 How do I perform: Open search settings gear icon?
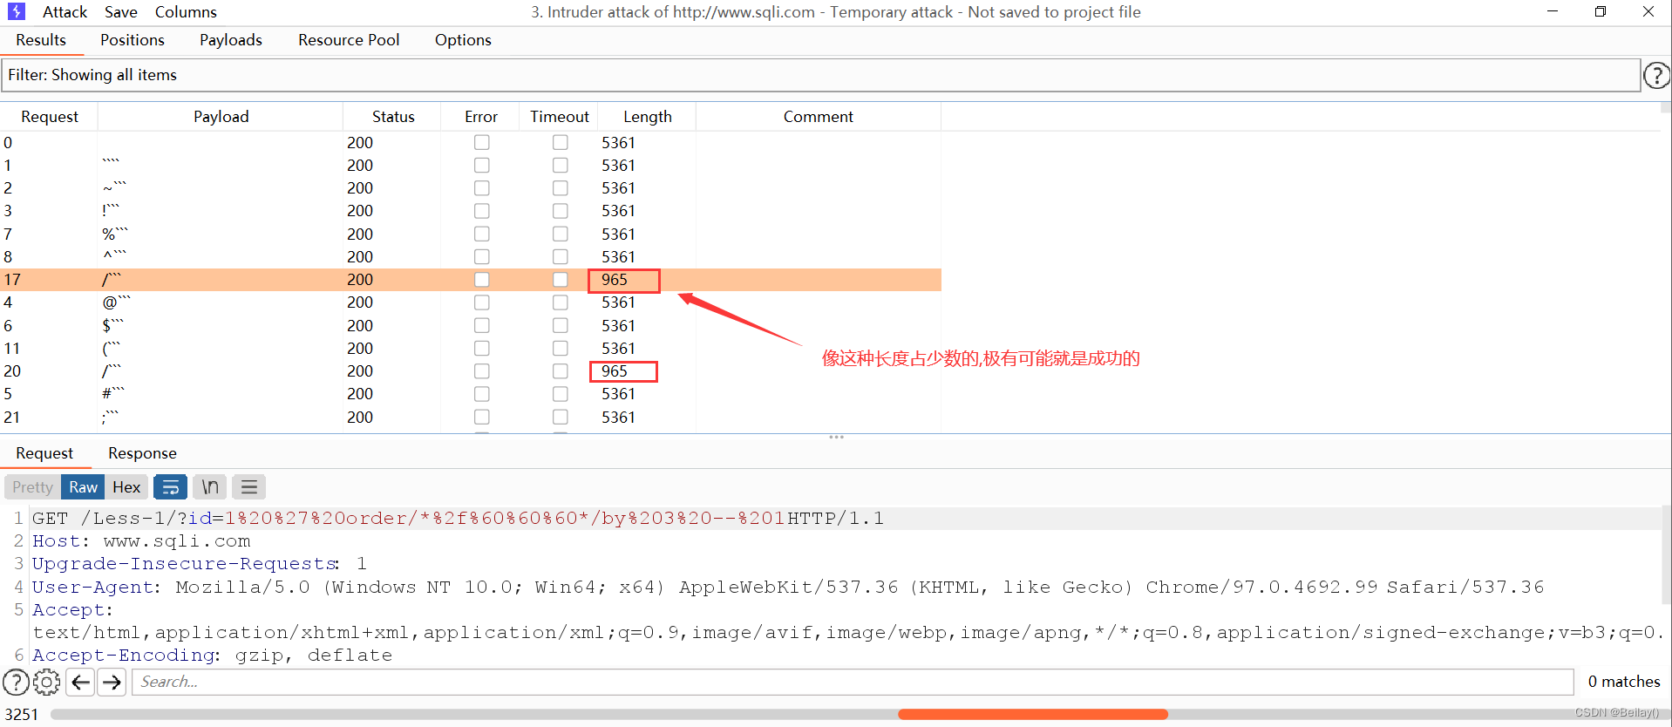pos(47,682)
